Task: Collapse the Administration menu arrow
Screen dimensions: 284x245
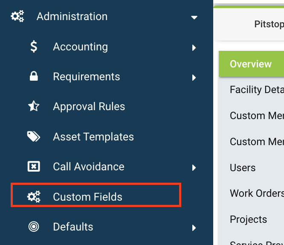Action: (x=194, y=17)
